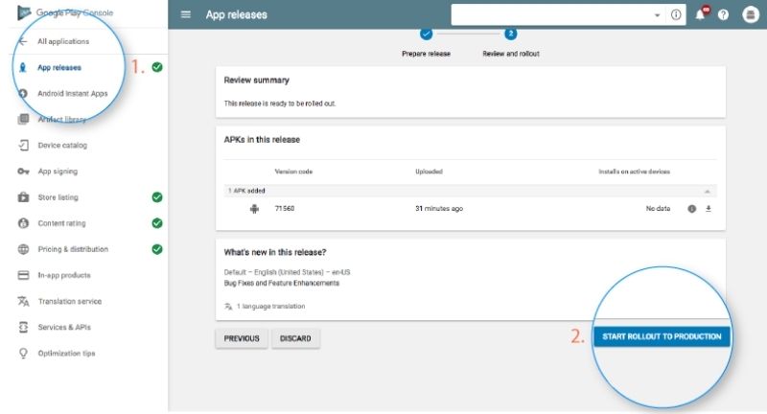Collapse the '1 APK added' section
Viewport: 767px width, 414px height.
[708, 191]
